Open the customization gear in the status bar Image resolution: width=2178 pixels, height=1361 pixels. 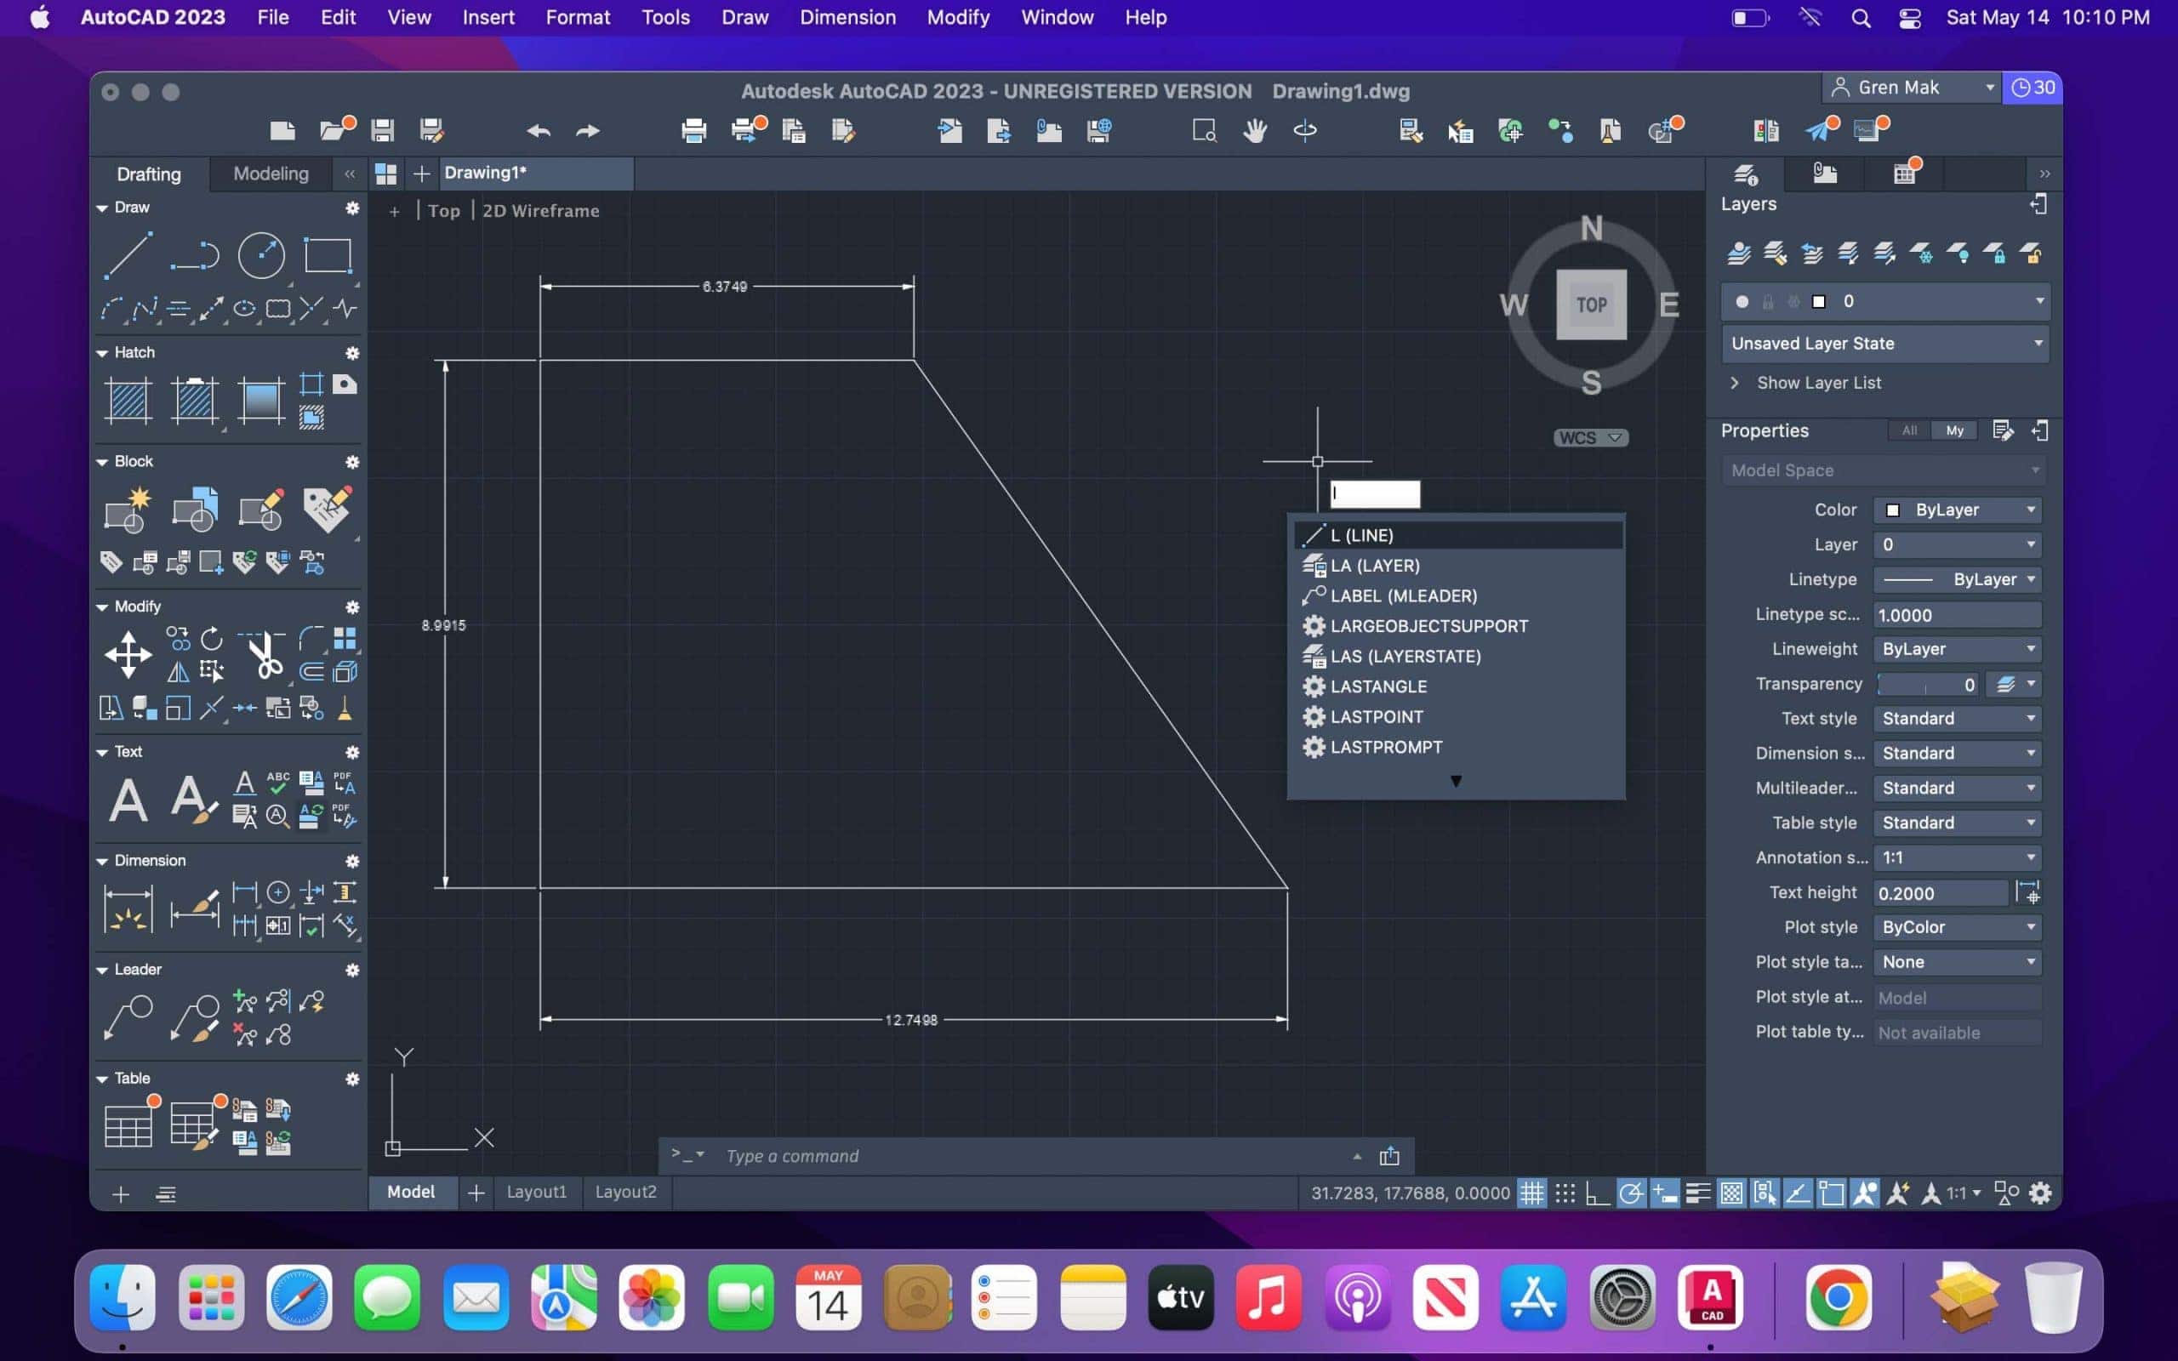[x=2040, y=1193]
